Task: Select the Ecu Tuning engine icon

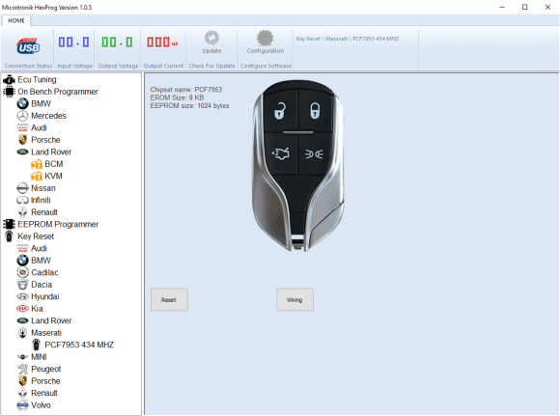Action: pyautogui.click(x=9, y=80)
